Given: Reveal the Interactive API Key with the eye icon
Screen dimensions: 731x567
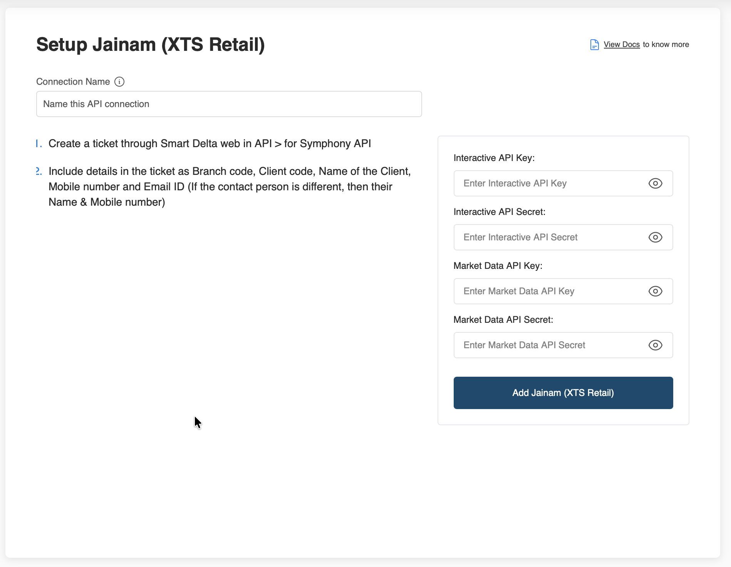Looking at the screenshot, I should (x=655, y=183).
